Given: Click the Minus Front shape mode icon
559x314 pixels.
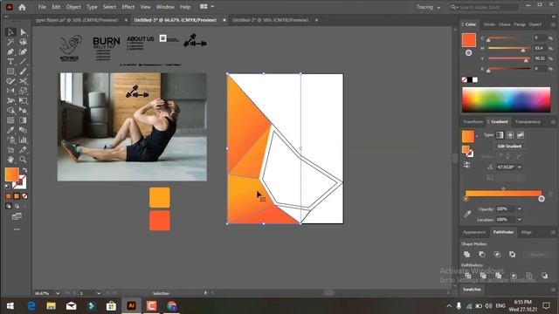Looking at the screenshot, I should coord(482,254).
